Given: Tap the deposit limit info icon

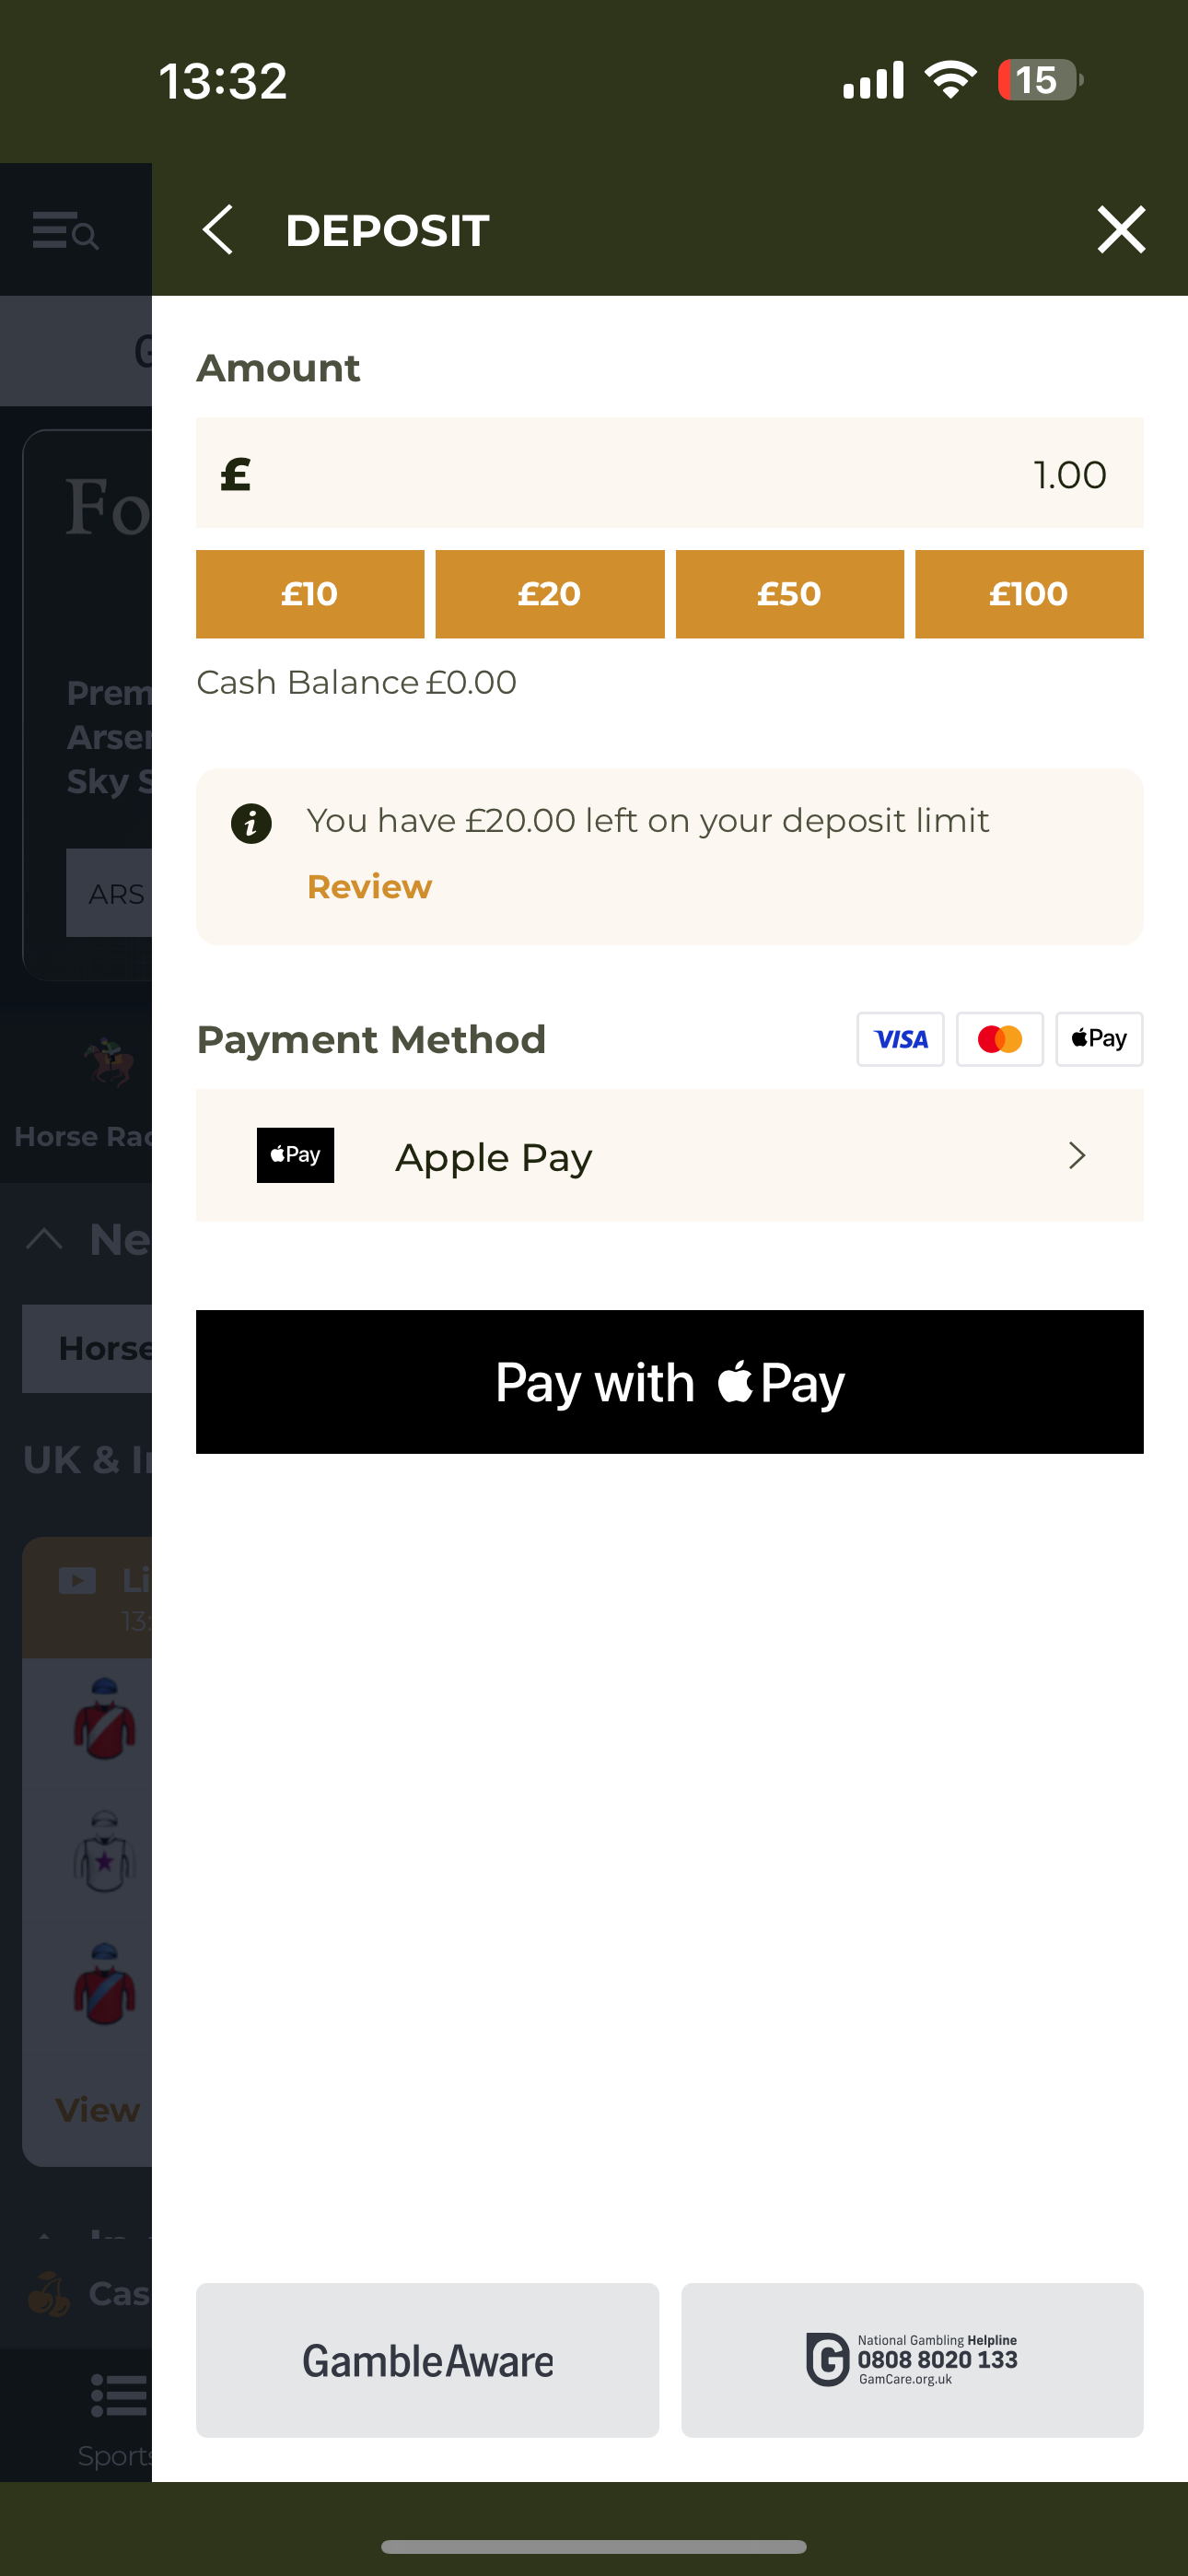Looking at the screenshot, I should [x=251, y=824].
